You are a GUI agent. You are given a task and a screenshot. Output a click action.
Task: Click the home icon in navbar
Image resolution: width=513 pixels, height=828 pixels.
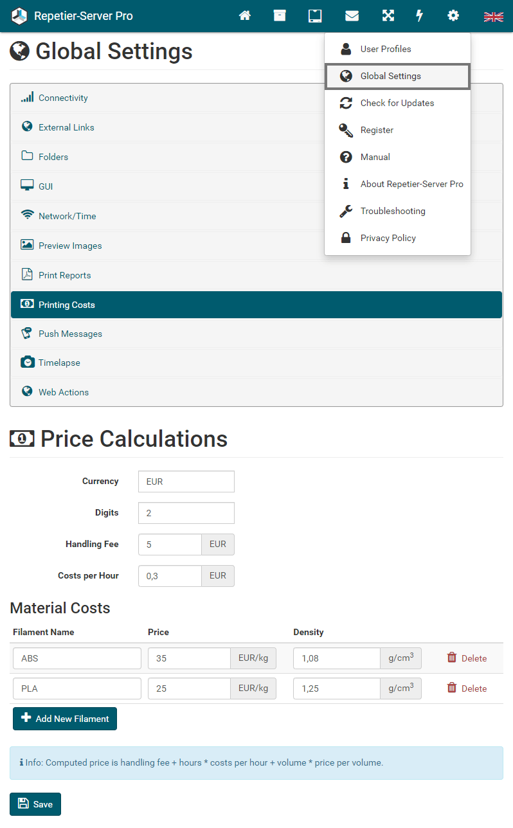pyautogui.click(x=245, y=15)
